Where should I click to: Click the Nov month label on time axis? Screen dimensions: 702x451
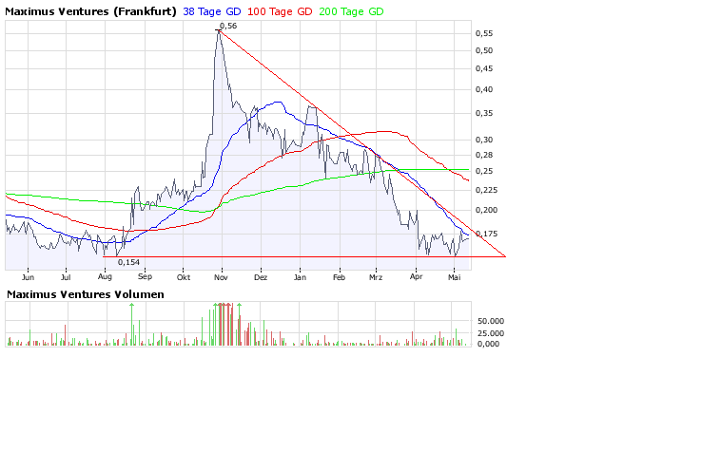(221, 277)
